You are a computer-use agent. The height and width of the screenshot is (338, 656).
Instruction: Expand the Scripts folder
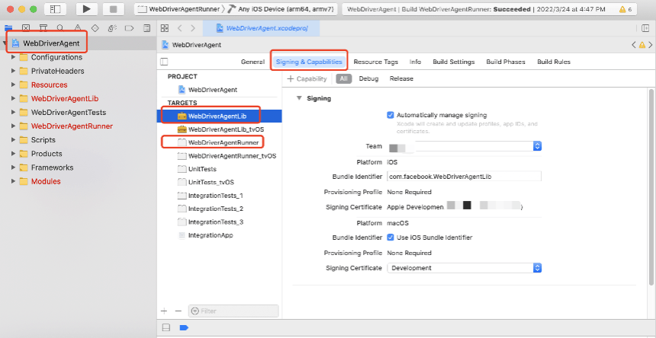(14, 140)
